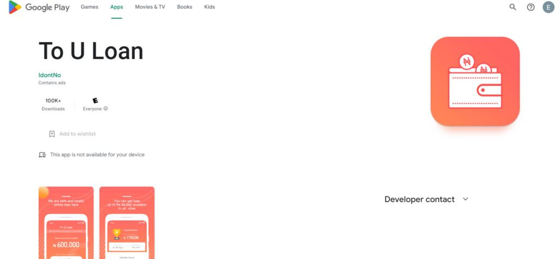Click the 100K+ Downloads text
This screenshot has width=559, height=259.
(x=53, y=105)
